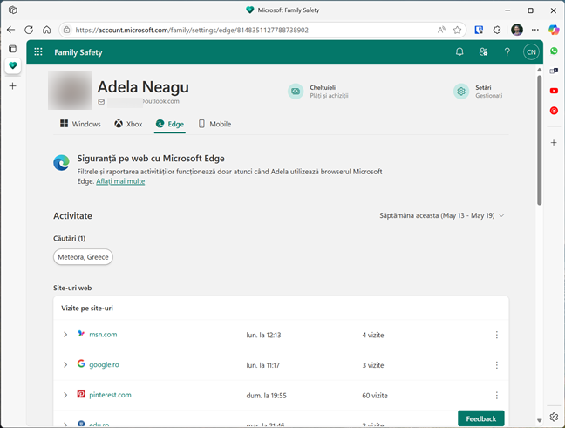
Task: Open Cheltuieli payments section
Action: click(317, 92)
